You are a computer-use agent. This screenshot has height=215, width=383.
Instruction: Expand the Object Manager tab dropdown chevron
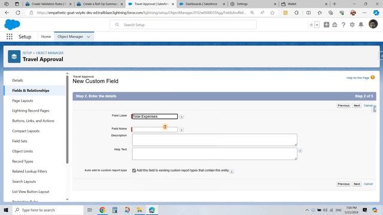(89, 37)
